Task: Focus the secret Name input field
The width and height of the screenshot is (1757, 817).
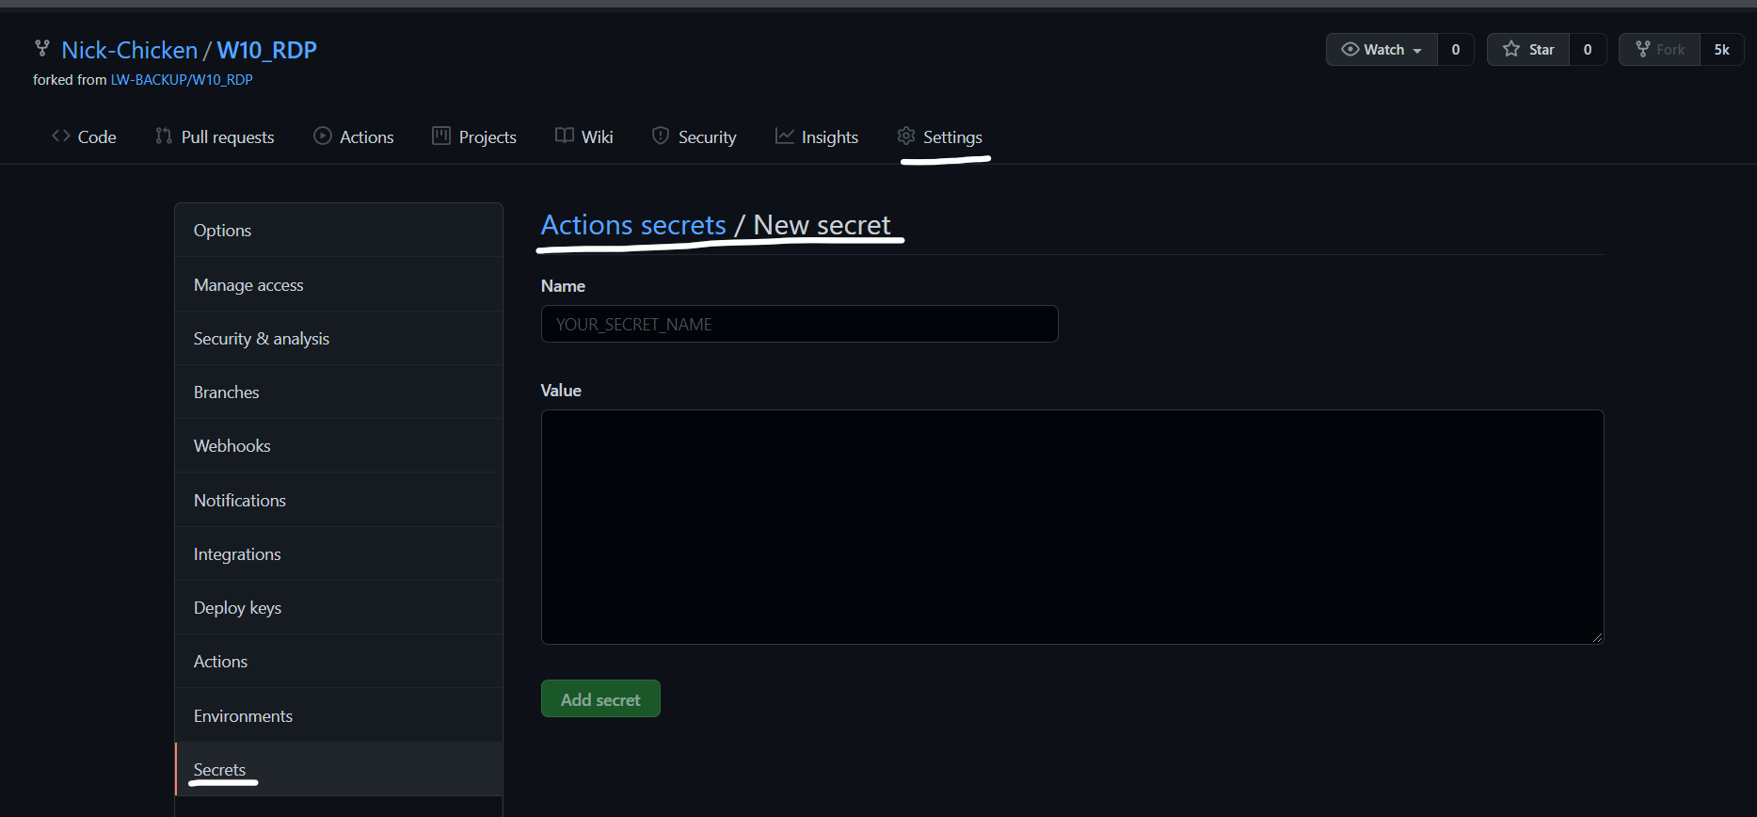Action: point(800,324)
